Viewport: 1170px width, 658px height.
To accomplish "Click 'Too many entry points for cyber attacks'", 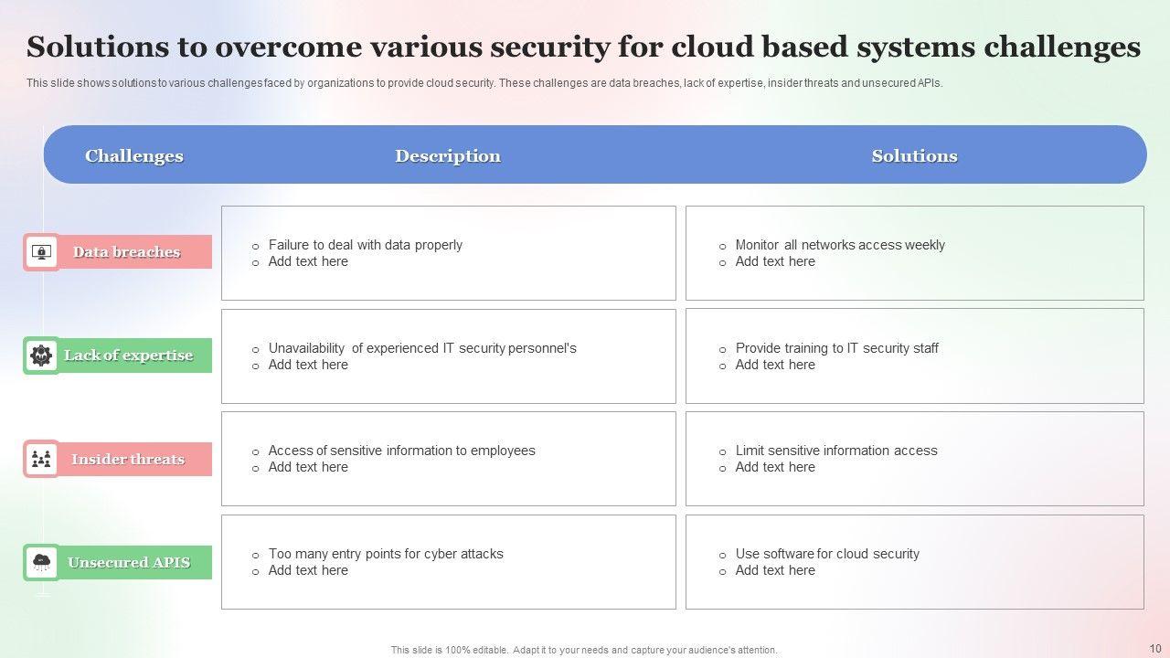I will (x=386, y=554).
